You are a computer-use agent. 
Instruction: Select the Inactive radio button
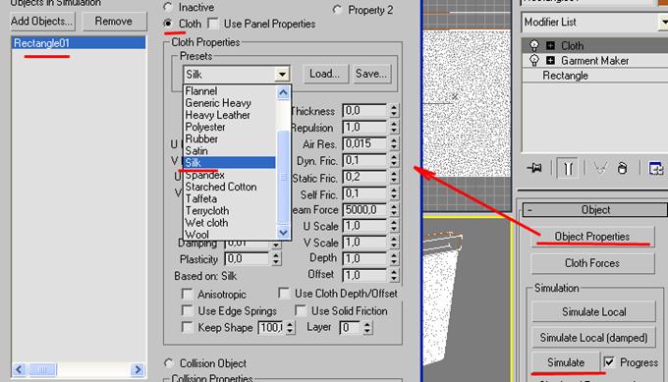coord(168,7)
